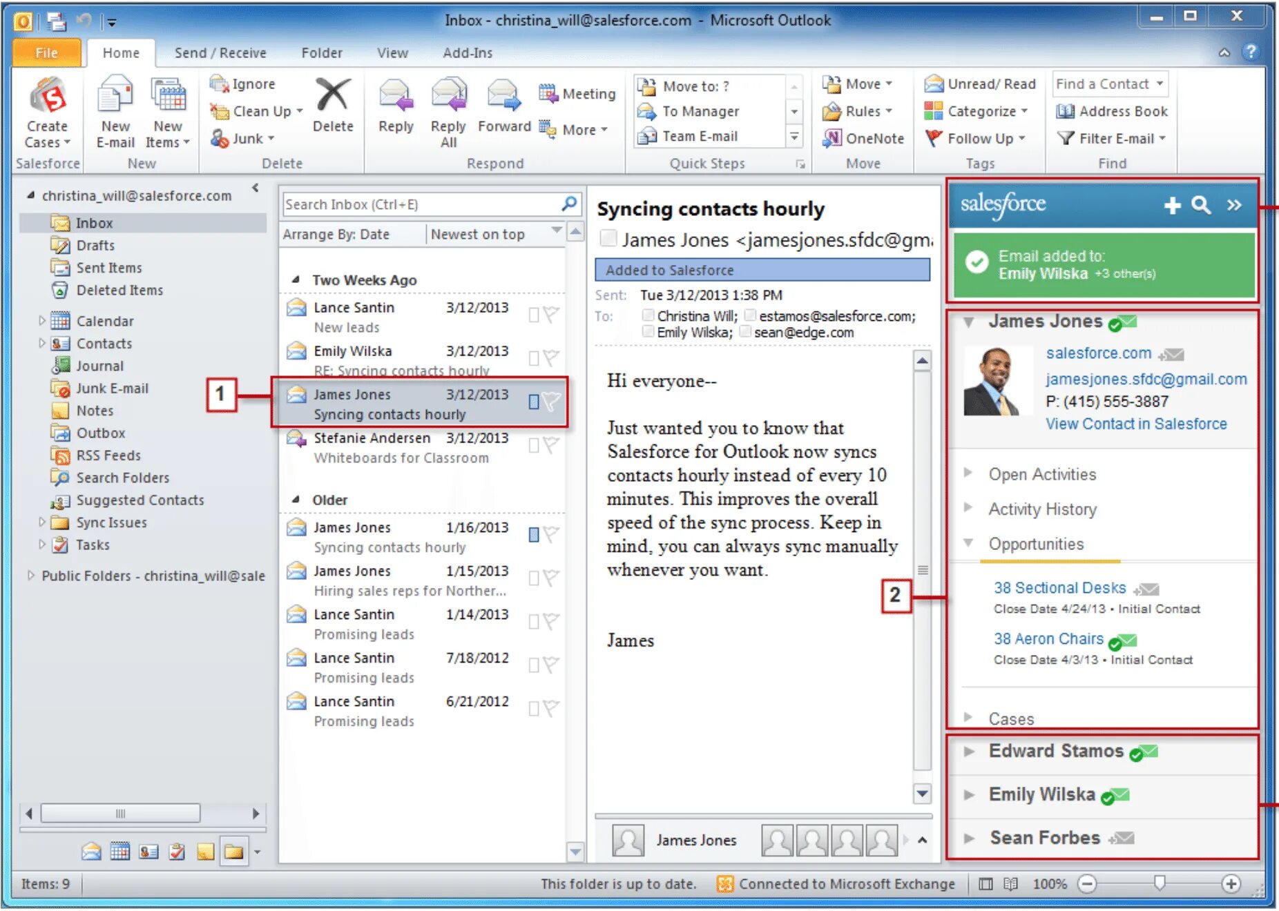Toggle category box on James Jones 3/12/2013 email
The height and width of the screenshot is (911, 1279).
coord(533,402)
